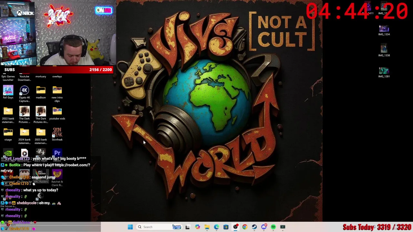Open Task View from the taskbar
Screen dimensions: 413x232
point(187,227)
